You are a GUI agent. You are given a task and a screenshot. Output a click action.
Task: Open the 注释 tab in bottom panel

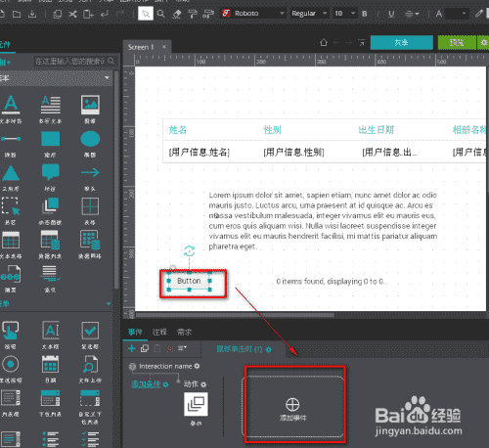click(159, 332)
